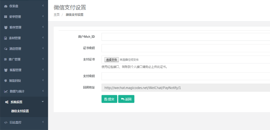
Task: Click the 支付密钥 field label
Action: (x=89, y=76)
